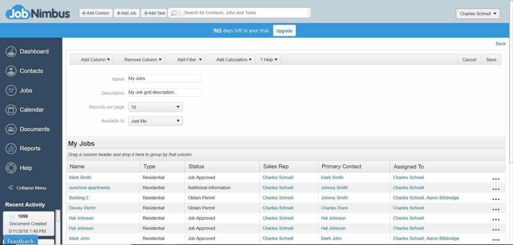
Task: Expand the Add Column menu
Action: (95, 59)
